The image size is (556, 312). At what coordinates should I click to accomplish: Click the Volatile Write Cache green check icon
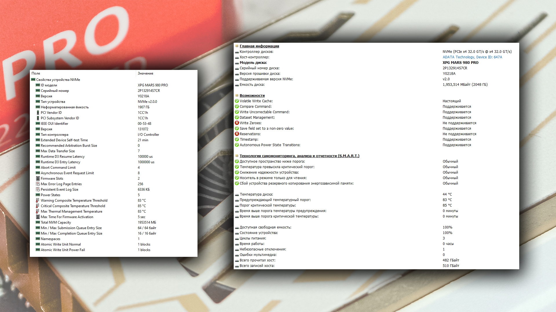(237, 101)
